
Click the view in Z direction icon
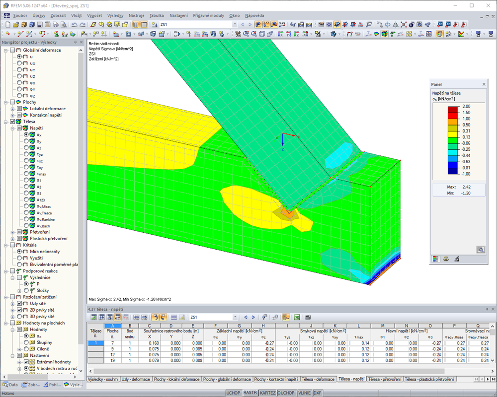[x=296, y=34]
